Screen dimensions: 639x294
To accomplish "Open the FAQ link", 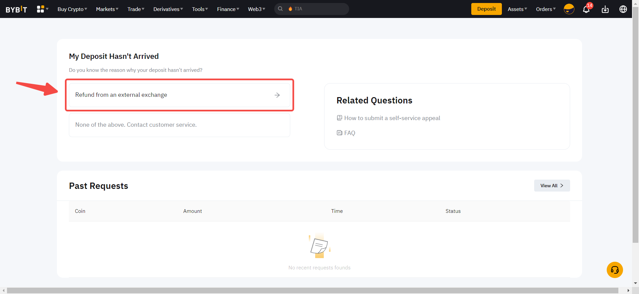I will click(x=349, y=133).
